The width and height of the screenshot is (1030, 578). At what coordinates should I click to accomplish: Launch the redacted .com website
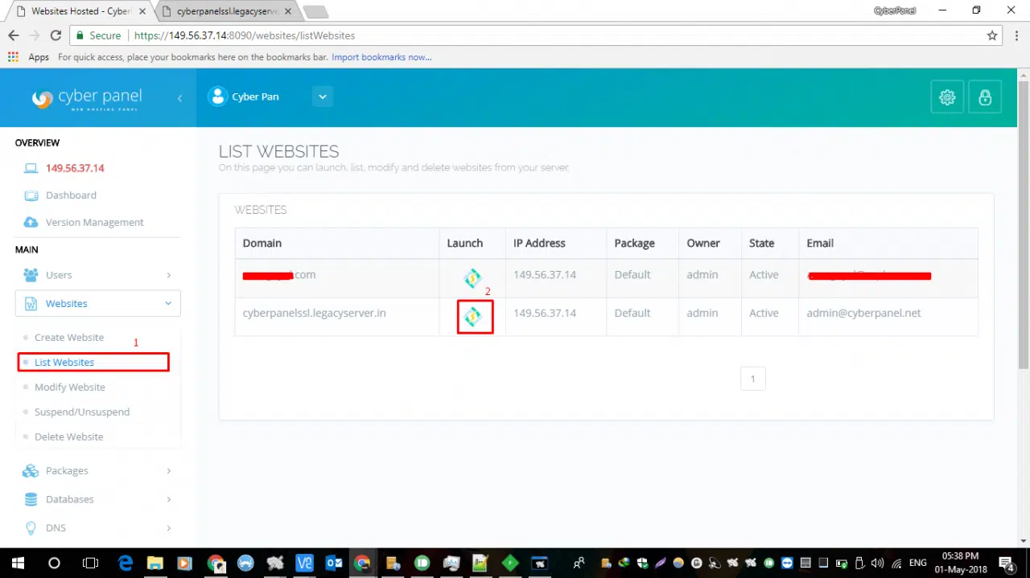coord(473,278)
